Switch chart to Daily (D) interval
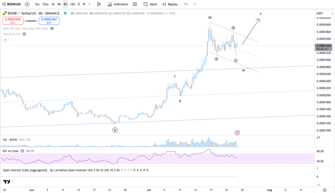Screen dimensions: 335x193 [79, 4]
